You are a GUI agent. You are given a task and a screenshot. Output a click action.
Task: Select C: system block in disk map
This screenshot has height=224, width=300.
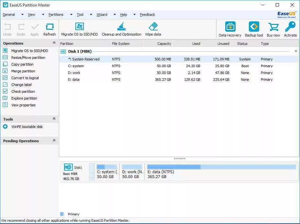coord(107,172)
